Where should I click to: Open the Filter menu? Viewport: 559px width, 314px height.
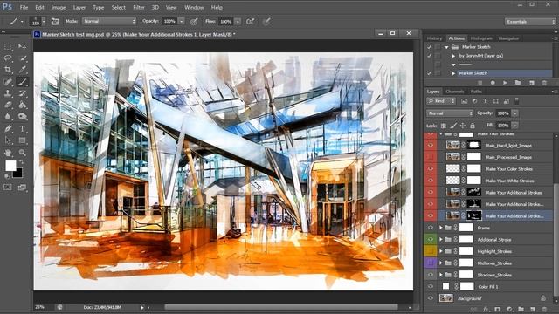tap(138, 7)
